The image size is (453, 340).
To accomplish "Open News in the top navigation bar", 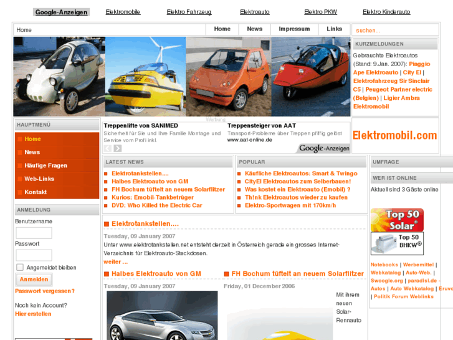I will (x=254, y=29).
